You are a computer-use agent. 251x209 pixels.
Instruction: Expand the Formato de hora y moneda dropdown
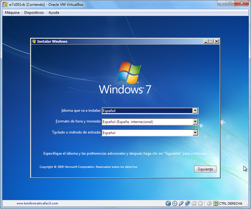pyautogui.click(x=195, y=122)
